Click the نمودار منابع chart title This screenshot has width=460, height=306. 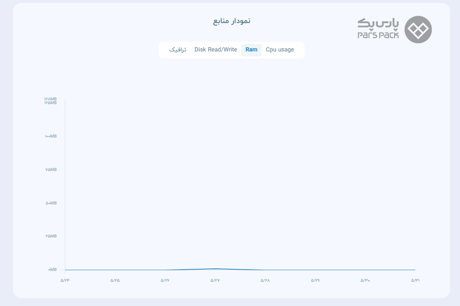tap(232, 21)
